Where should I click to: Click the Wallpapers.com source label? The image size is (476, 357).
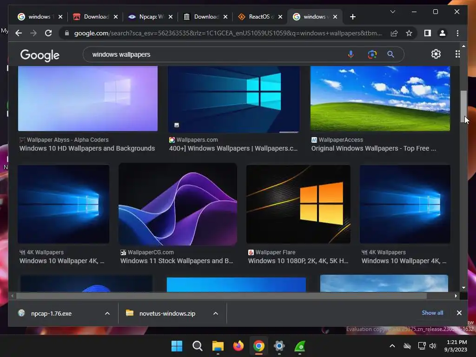197,139
